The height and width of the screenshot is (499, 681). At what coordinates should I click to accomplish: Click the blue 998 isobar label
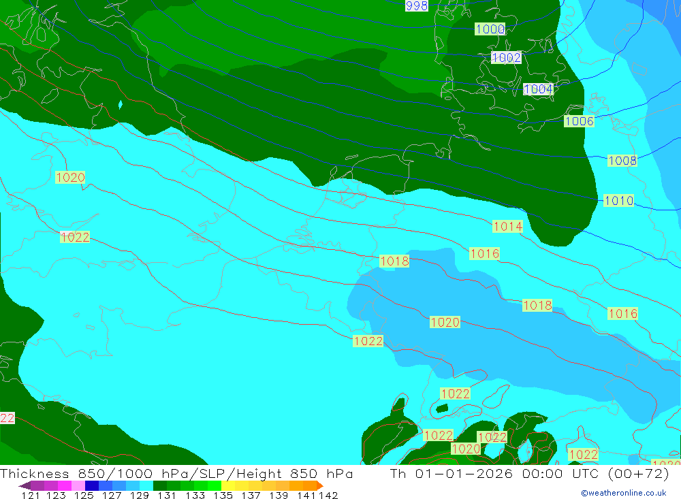pyautogui.click(x=417, y=5)
